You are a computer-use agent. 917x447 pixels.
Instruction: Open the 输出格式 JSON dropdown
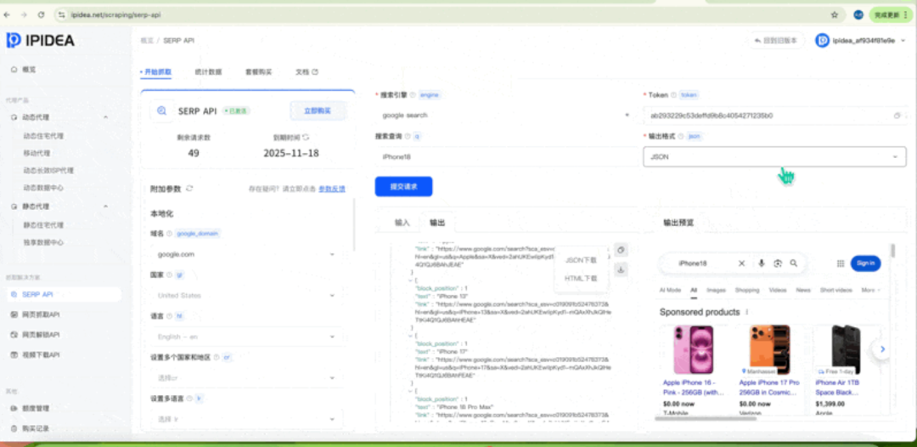774,157
